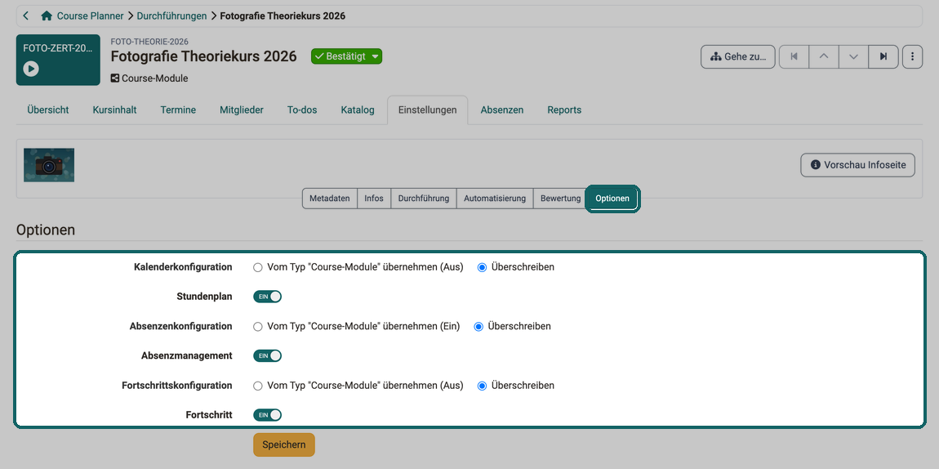Click the back chevron in breadcrumb bar
Image resolution: width=939 pixels, height=469 pixels.
click(25, 16)
